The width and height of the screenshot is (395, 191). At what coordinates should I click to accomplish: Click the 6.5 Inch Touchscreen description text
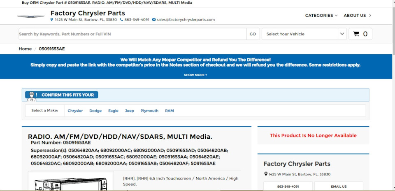(x=181, y=182)
